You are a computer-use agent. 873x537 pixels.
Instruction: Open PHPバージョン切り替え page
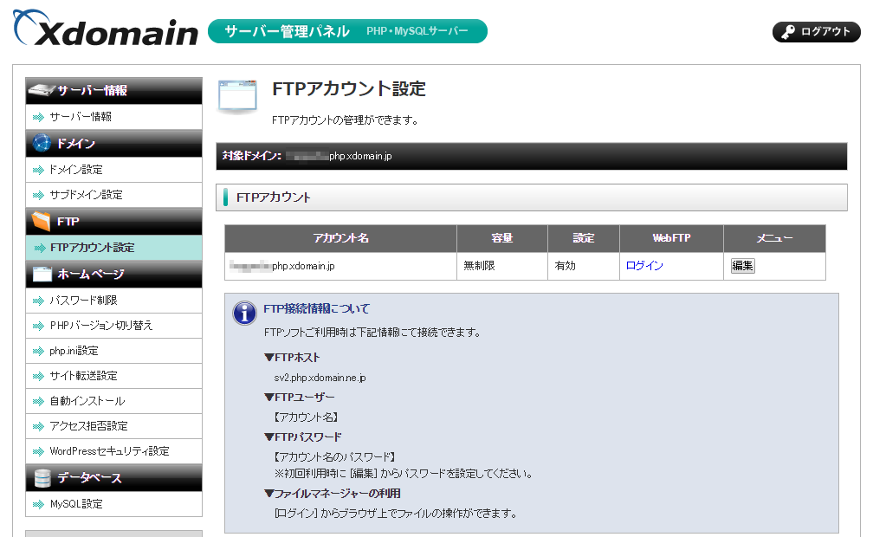click(113, 326)
